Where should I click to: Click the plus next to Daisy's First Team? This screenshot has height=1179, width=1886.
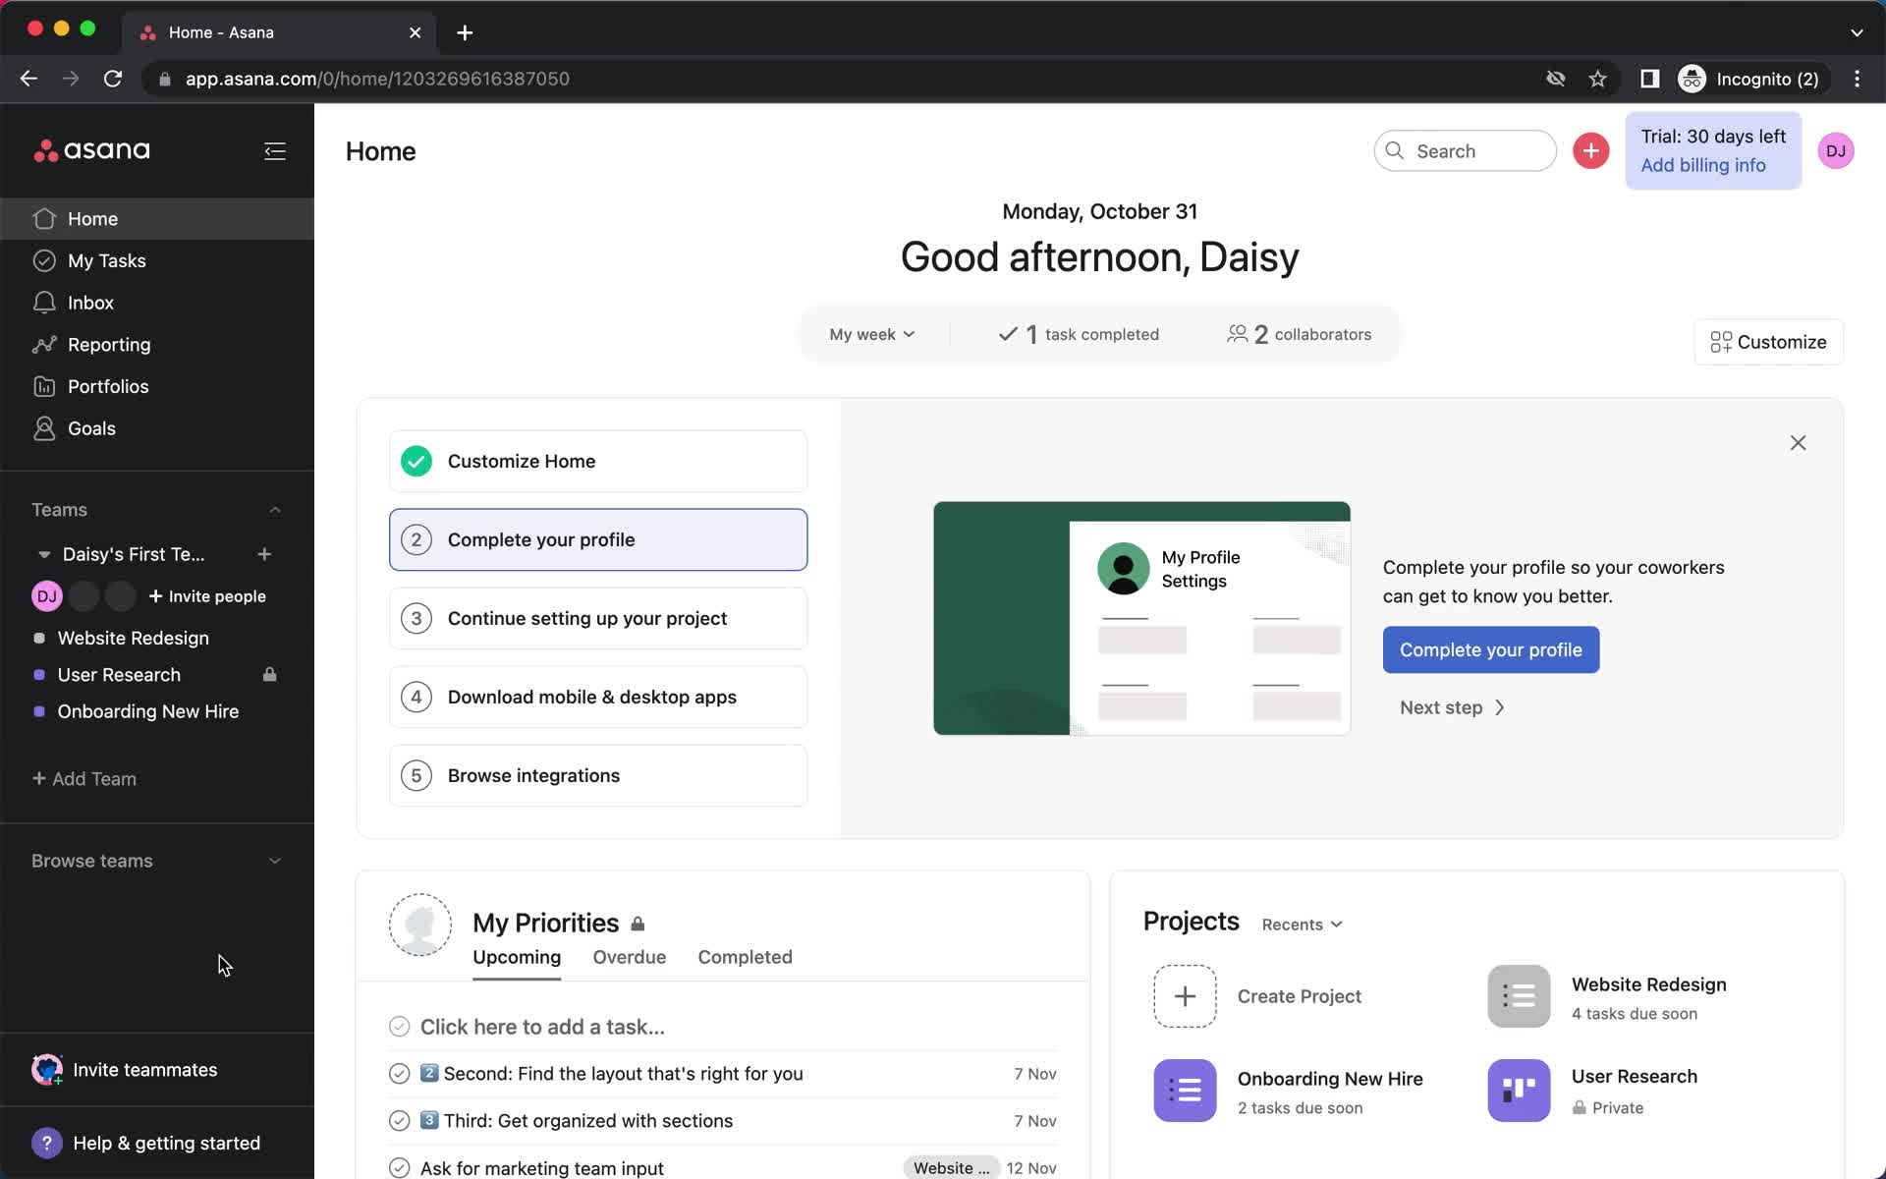coord(264,554)
